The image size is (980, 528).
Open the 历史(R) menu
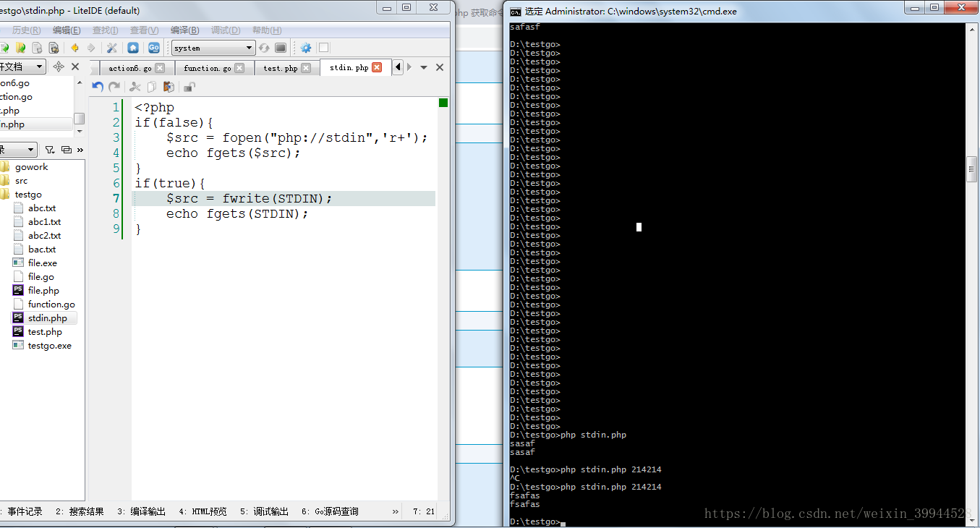[x=27, y=30]
